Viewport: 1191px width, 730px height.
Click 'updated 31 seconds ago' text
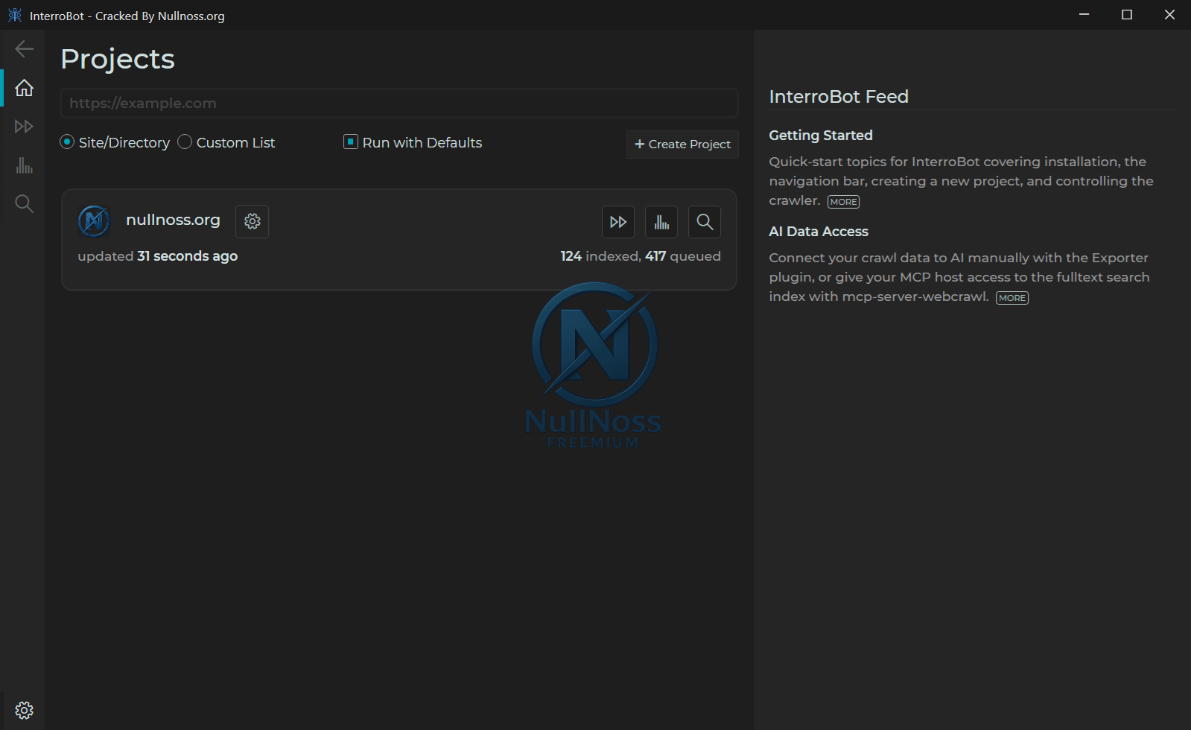pos(158,256)
